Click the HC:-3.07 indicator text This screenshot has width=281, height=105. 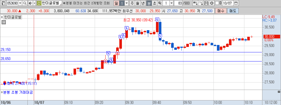(269, 20)
